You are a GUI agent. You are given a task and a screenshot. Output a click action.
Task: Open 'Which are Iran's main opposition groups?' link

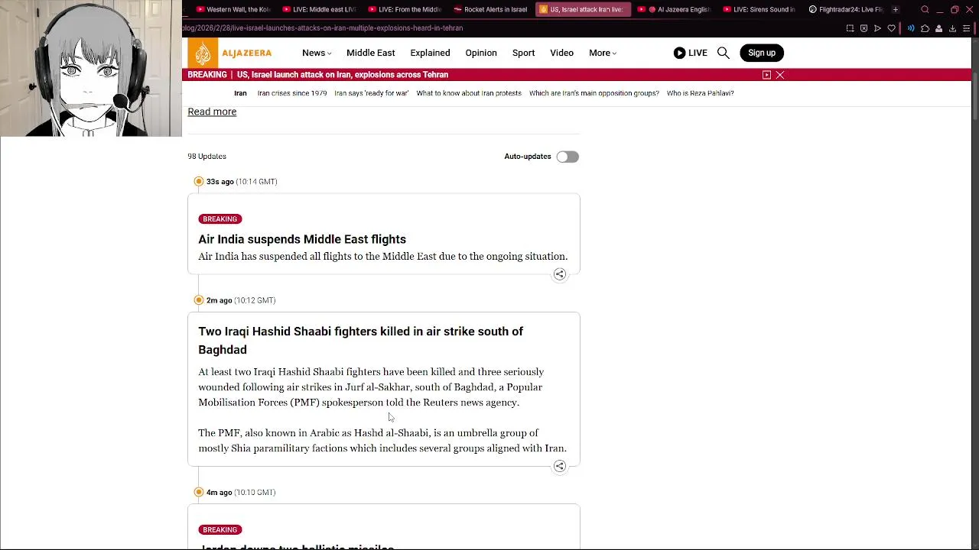[x=594, y=93]
